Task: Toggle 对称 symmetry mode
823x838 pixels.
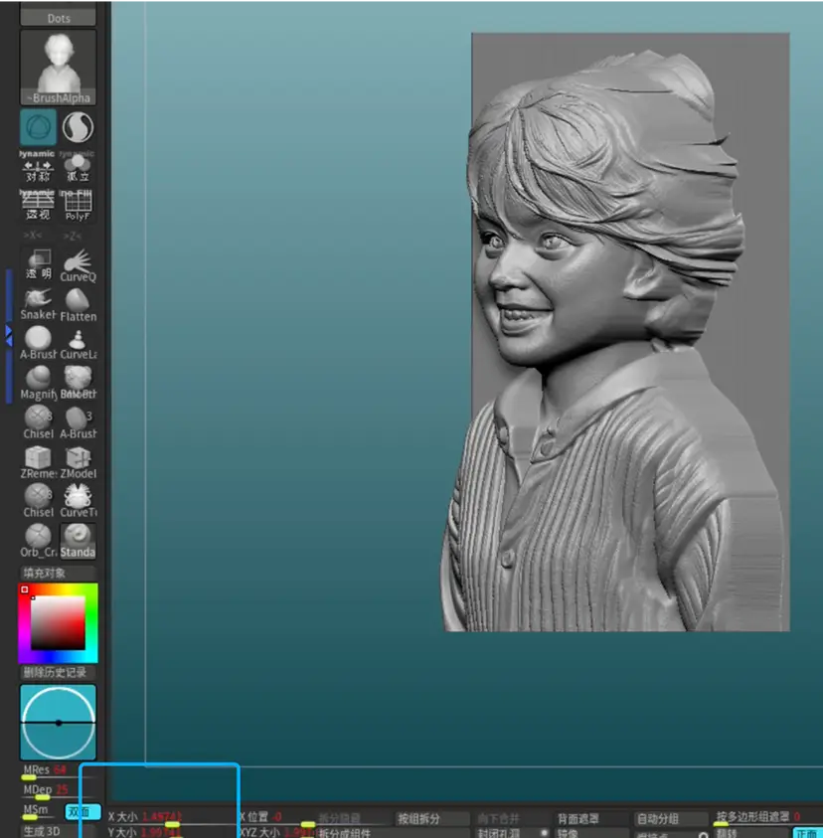Action: (x=38, y=169)
